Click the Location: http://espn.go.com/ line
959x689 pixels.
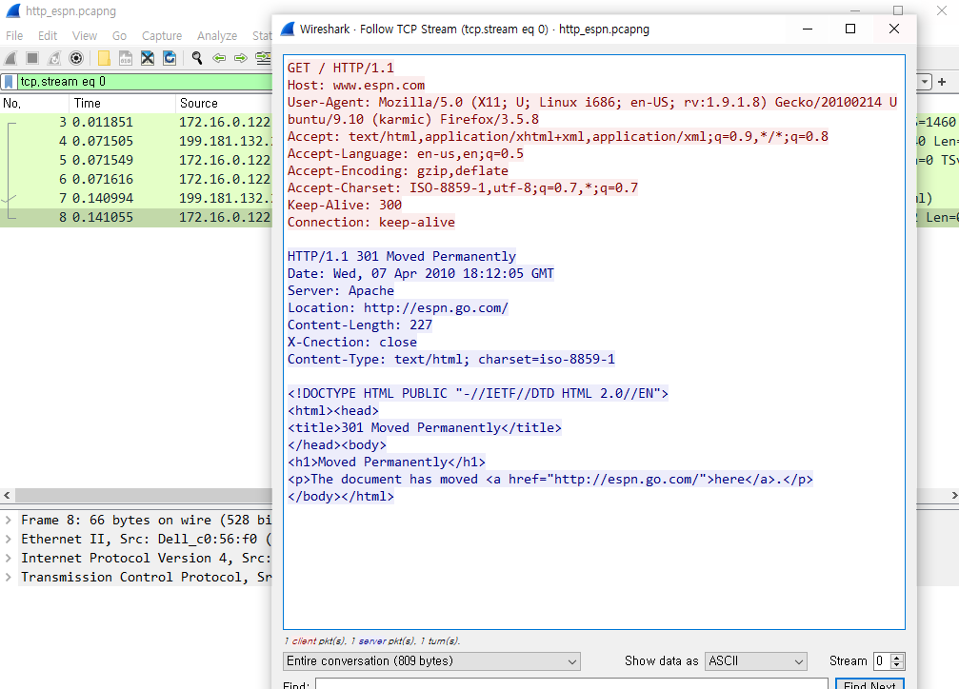click(x=397, y=307)
